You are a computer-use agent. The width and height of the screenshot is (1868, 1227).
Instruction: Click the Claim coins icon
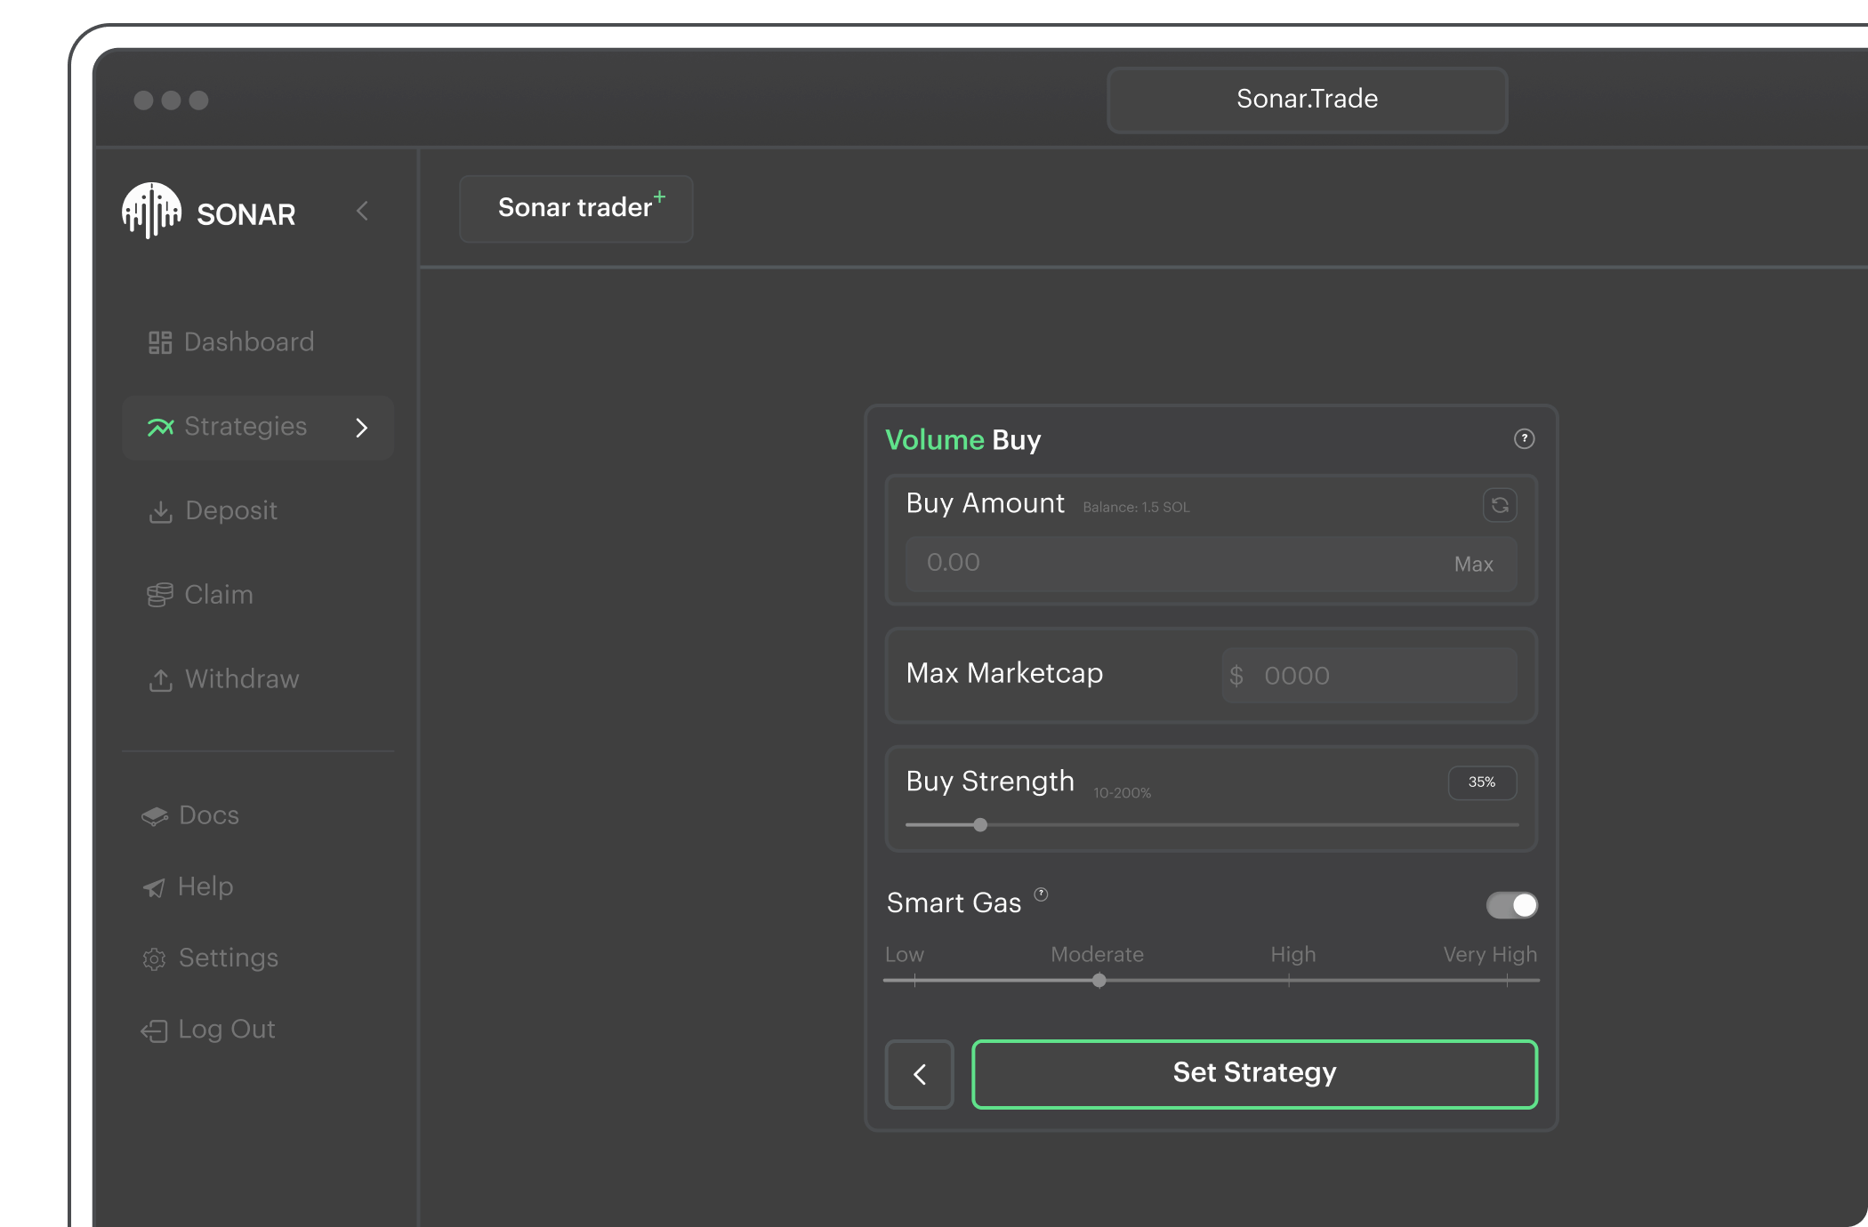[x=160, y=595]
